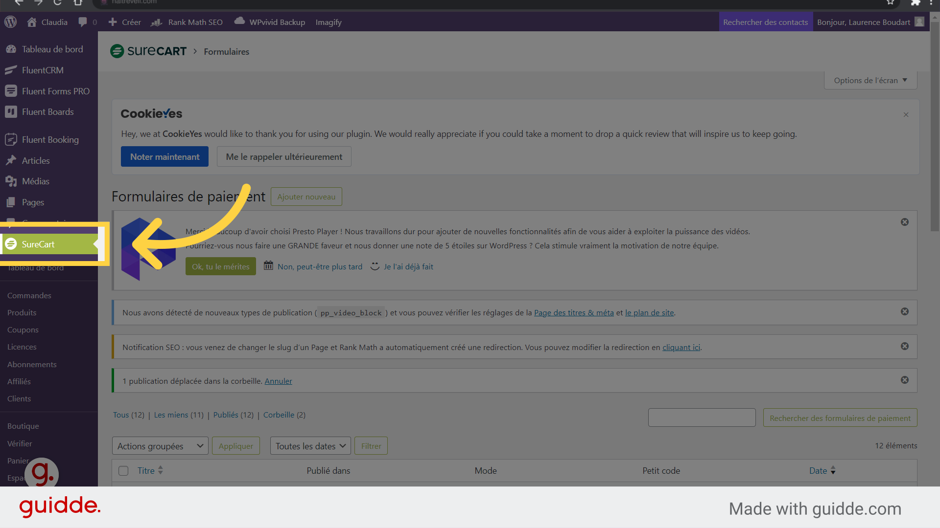Image resolution: width=940 pixels, height=528 pixels.
Task: Click Rechercher des contacts button
Action: click(x=766, y=22)
